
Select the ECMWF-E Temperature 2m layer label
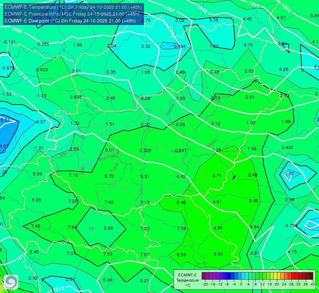pos(73,7)
